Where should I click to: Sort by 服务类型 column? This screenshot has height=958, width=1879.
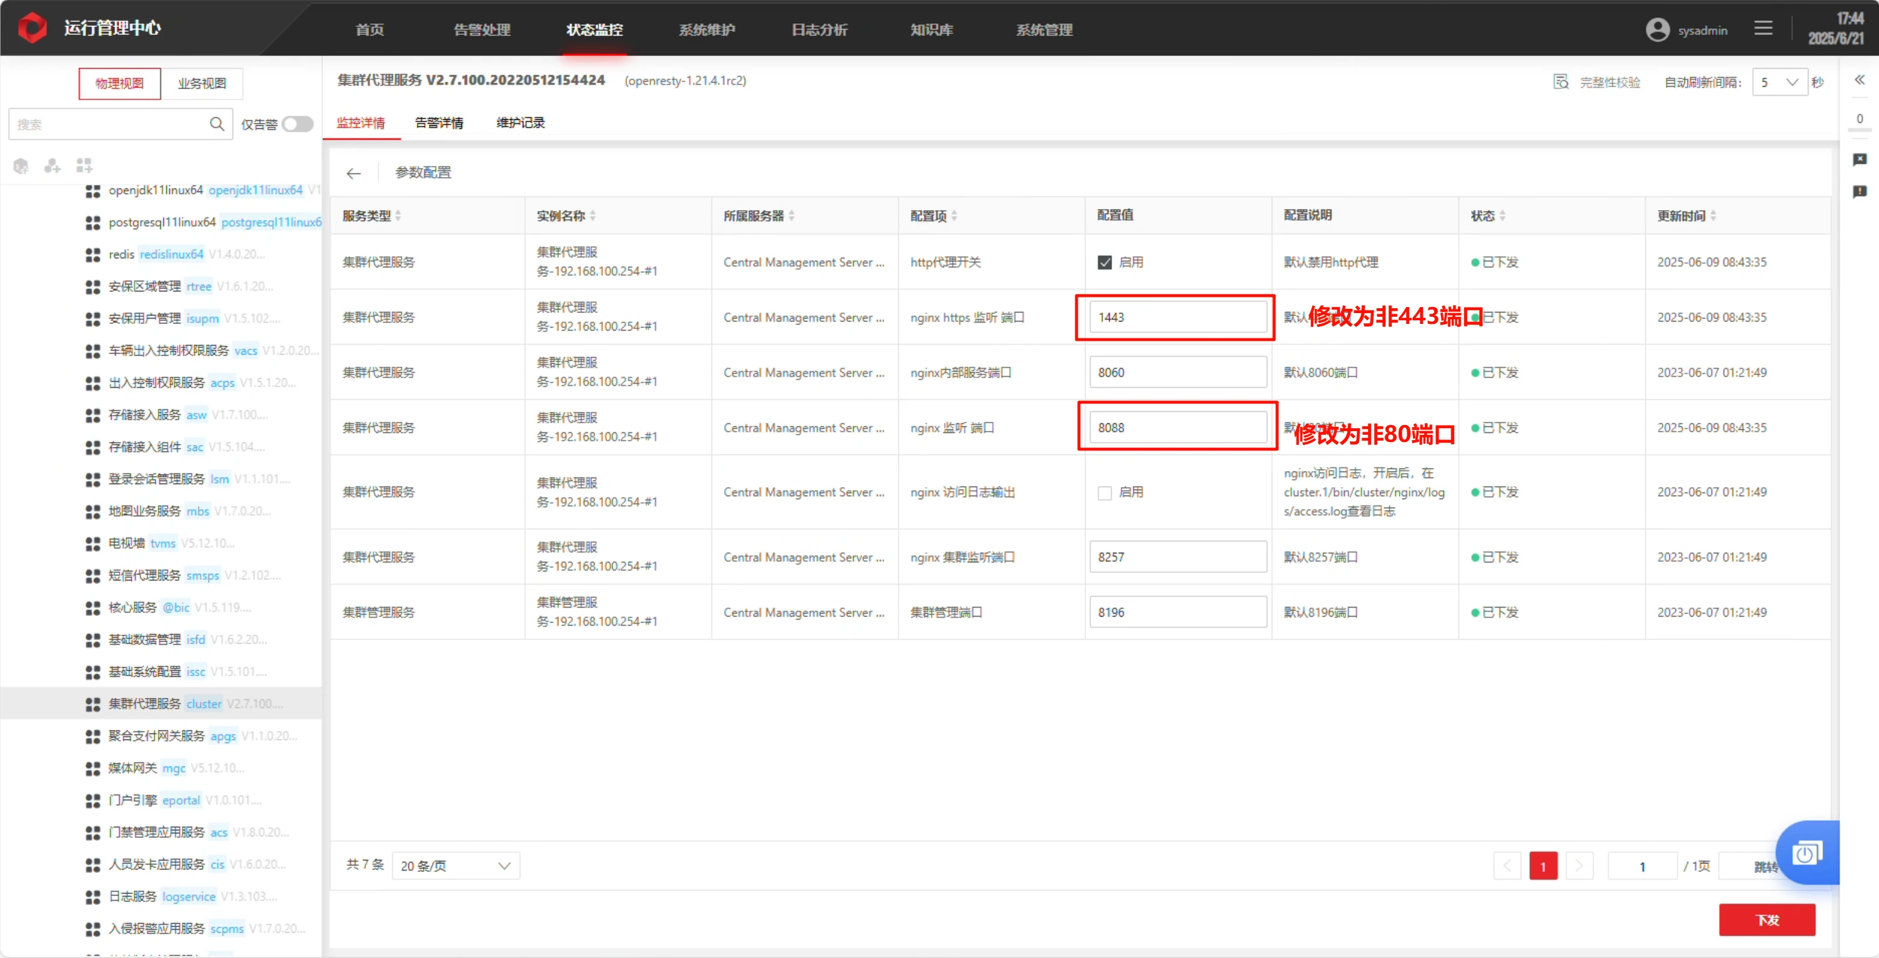pos(398,216)
